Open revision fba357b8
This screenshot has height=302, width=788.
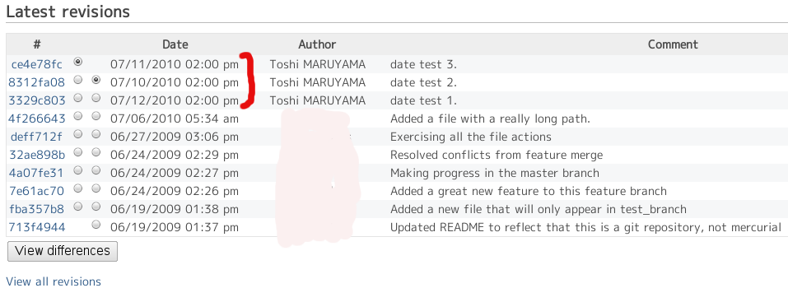(x=37, y=209)
